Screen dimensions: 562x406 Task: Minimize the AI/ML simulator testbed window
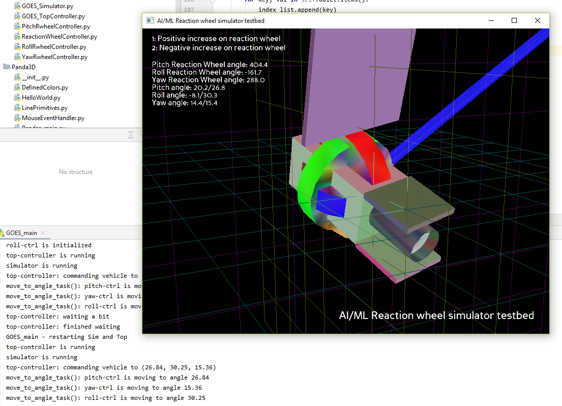point(491,21)
